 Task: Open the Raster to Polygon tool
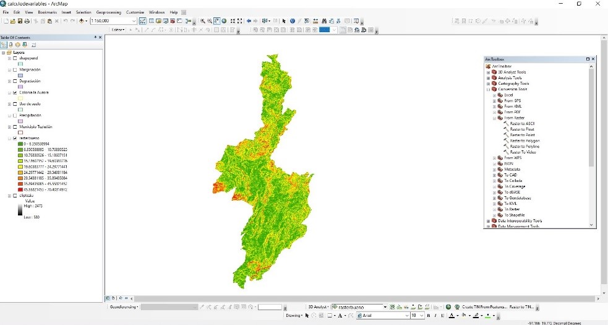pyautogui.click(x=525, y=141)
